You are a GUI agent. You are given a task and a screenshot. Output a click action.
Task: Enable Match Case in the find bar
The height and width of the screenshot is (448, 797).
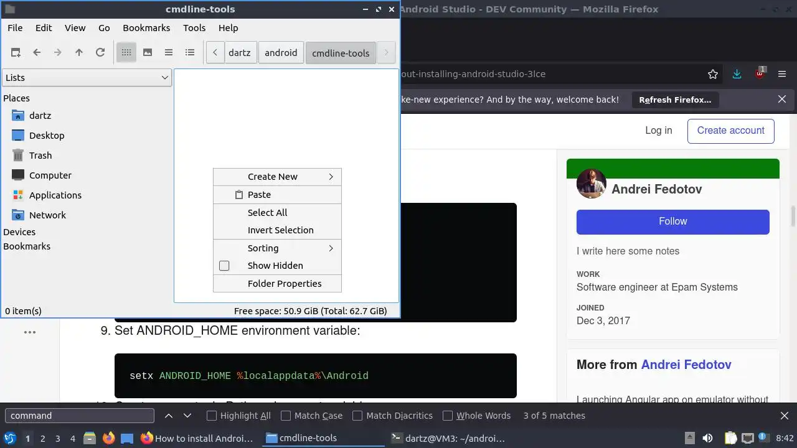coord(286,416)
